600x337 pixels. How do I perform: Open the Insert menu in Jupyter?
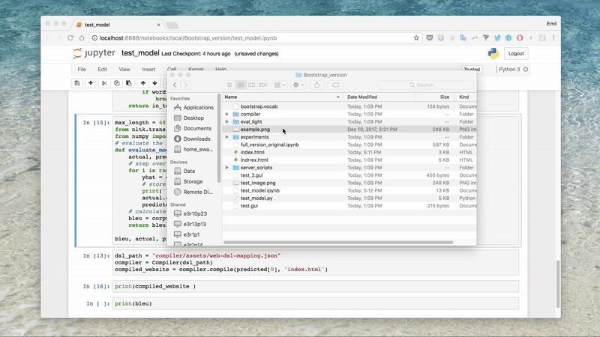(148, 70)
